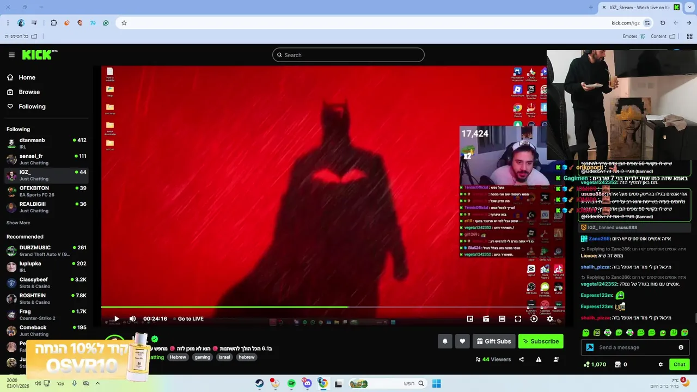Viewport: 697px width, 392px height.
Task: Click the green Chat send button
Action: coord(679,364)
